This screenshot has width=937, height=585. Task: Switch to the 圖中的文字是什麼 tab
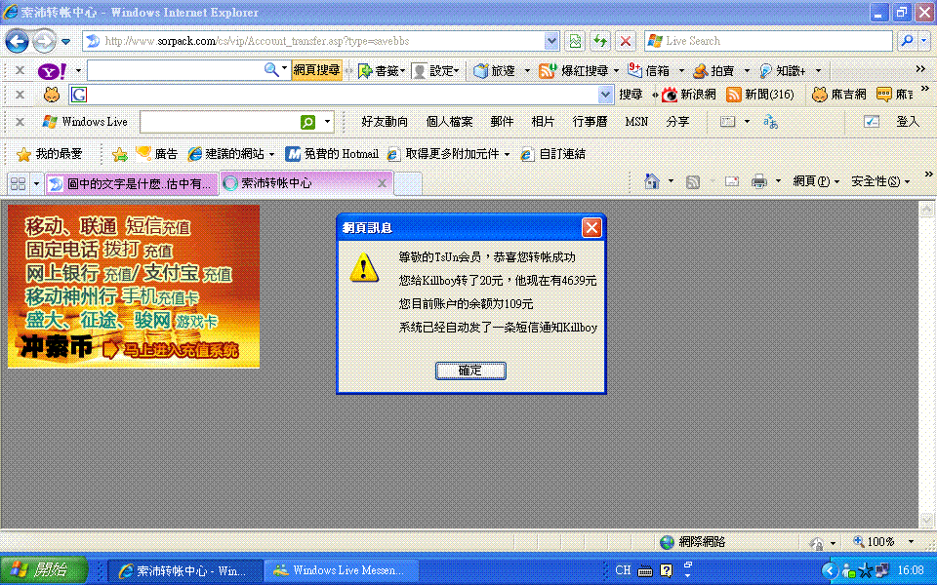coord(131,182)
